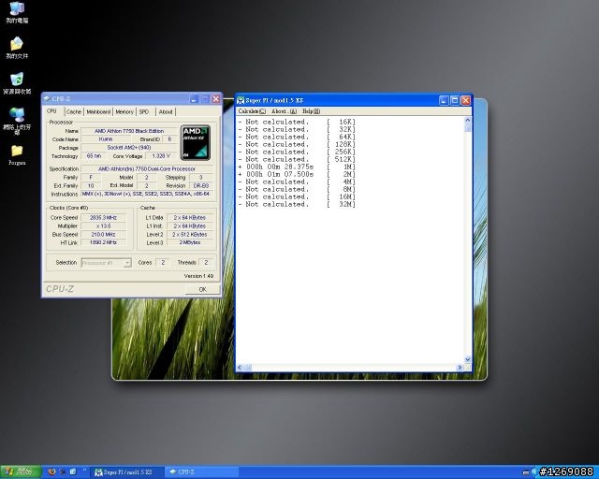The width and height of the screenshot is (599, 479).
Task: Open the Network Neighborhood desktop icon
Action: coord(17,121)
